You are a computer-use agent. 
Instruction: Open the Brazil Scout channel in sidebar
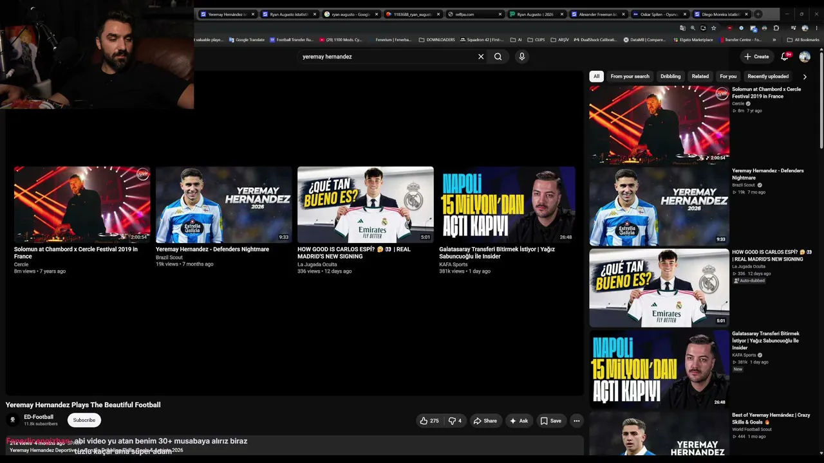point(744,185)
